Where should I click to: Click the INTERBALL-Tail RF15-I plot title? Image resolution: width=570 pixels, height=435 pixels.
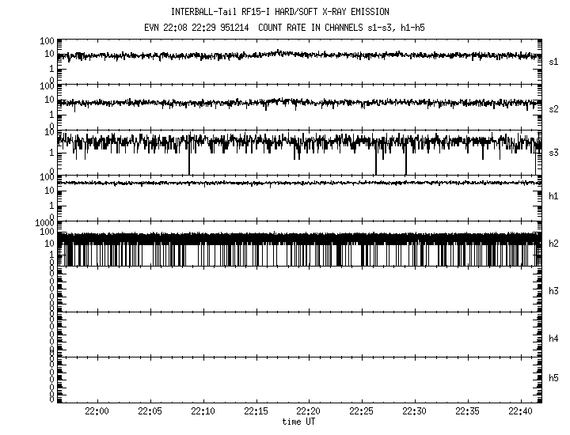point(279,12)
